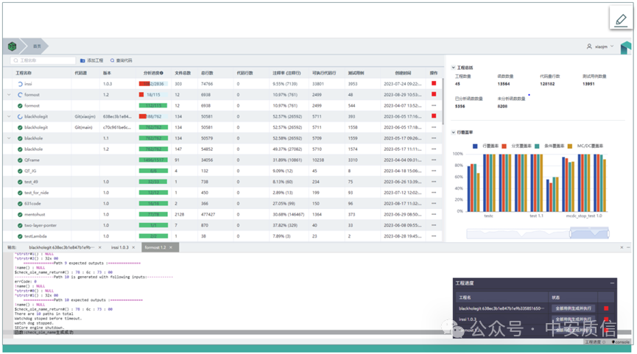Collapse the 工程总结 summary section
637x354 pixels.
[x=452, y=68]
